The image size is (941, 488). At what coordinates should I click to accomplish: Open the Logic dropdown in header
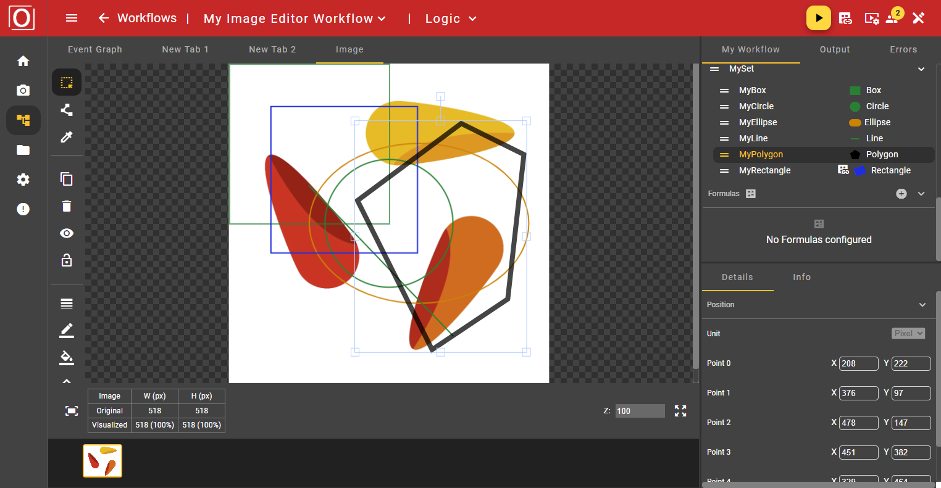tap(451, 19)
